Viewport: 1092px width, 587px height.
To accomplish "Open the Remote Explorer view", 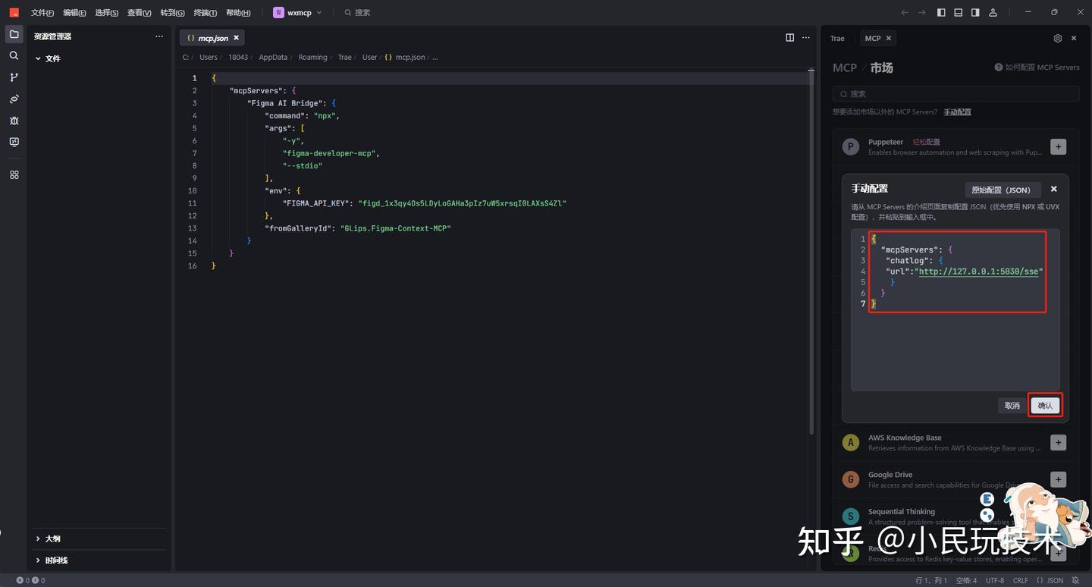I will click(x=14, y=142).
